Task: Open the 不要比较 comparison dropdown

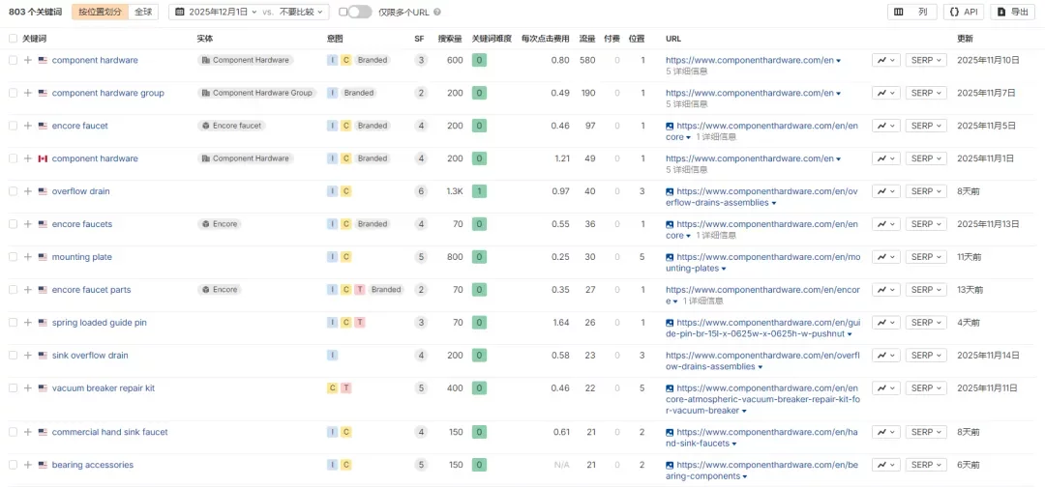Action: (x=303, y=12)
